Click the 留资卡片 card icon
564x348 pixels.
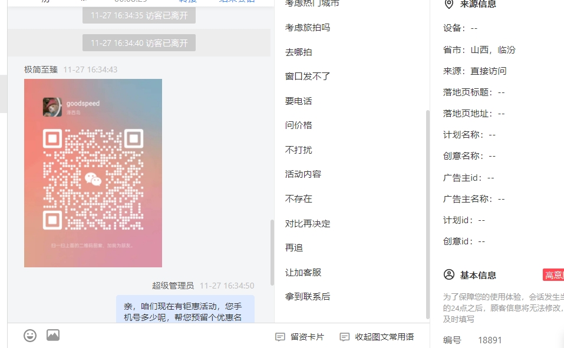280,337
